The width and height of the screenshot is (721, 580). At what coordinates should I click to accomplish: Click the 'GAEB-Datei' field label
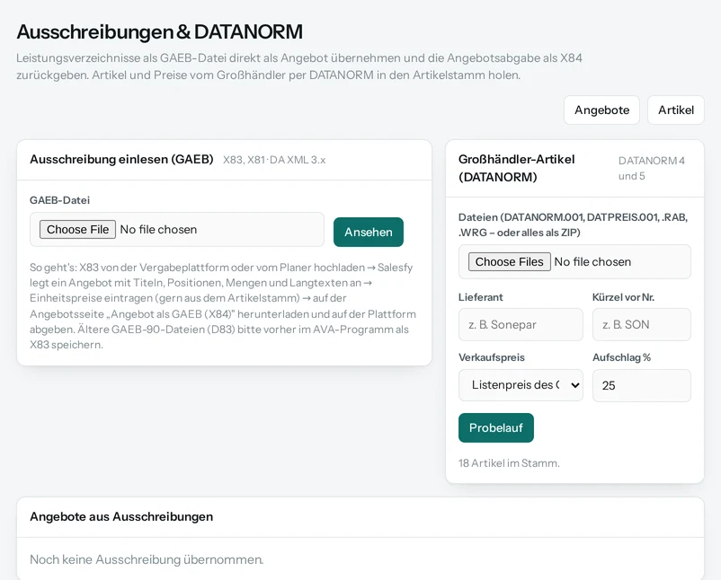(x=59, y=200)
